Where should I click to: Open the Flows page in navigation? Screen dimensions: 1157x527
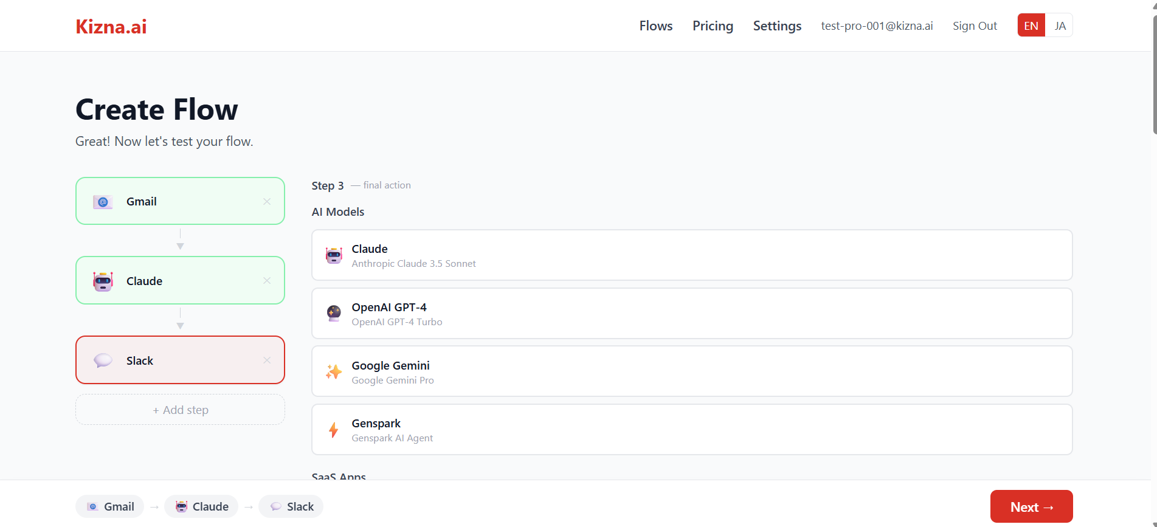click(x=655, y=26)
